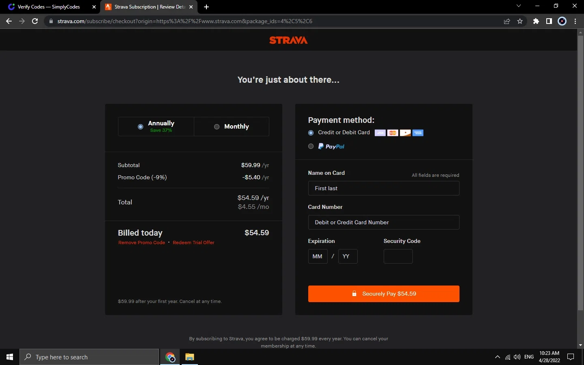
Task: Click Securely Pay $54.59 button
Action: pyautogui.click(x=384, y=294)
